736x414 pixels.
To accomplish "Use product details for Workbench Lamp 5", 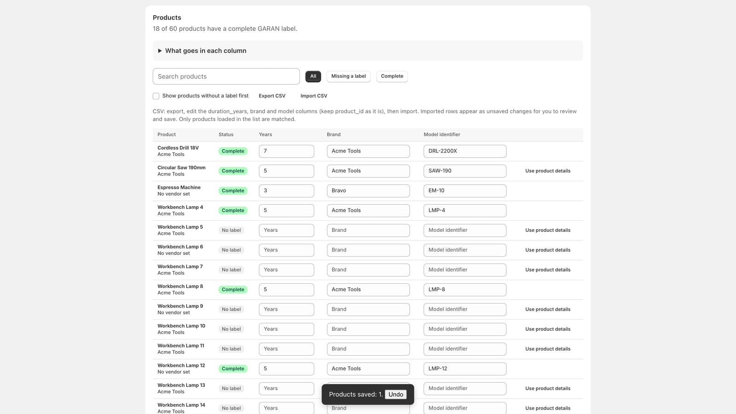I will (x=547, y=230).
